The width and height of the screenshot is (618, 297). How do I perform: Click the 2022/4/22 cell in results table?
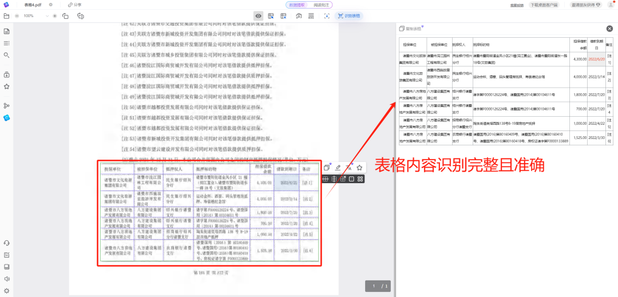click(x=597, y=123)
